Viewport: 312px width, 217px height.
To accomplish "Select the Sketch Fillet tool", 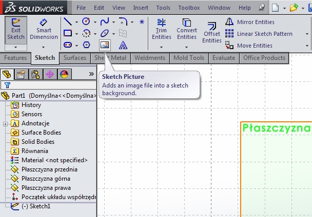I will click(x=123, y=21).
